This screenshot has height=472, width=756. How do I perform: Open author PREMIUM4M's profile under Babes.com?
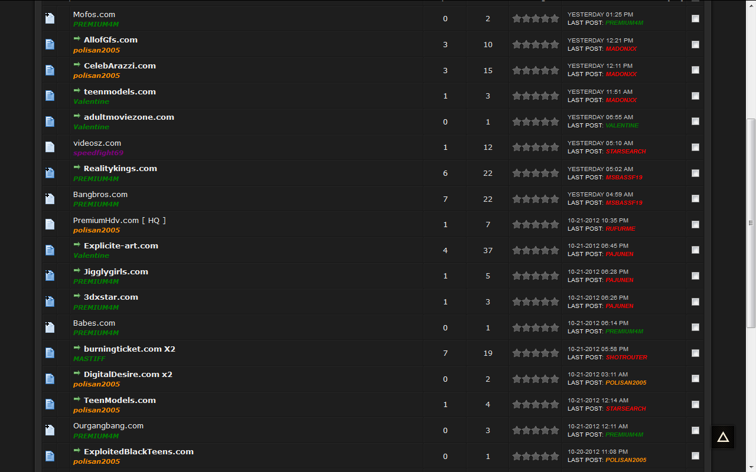[96, 333]
